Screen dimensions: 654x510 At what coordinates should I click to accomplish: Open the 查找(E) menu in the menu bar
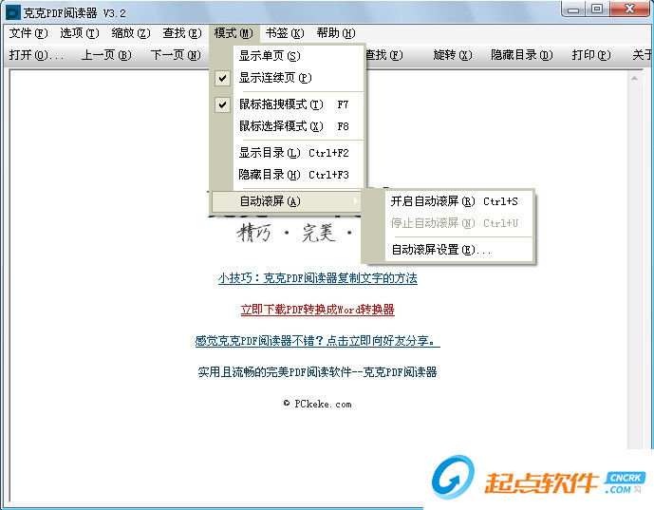[182, 33]
